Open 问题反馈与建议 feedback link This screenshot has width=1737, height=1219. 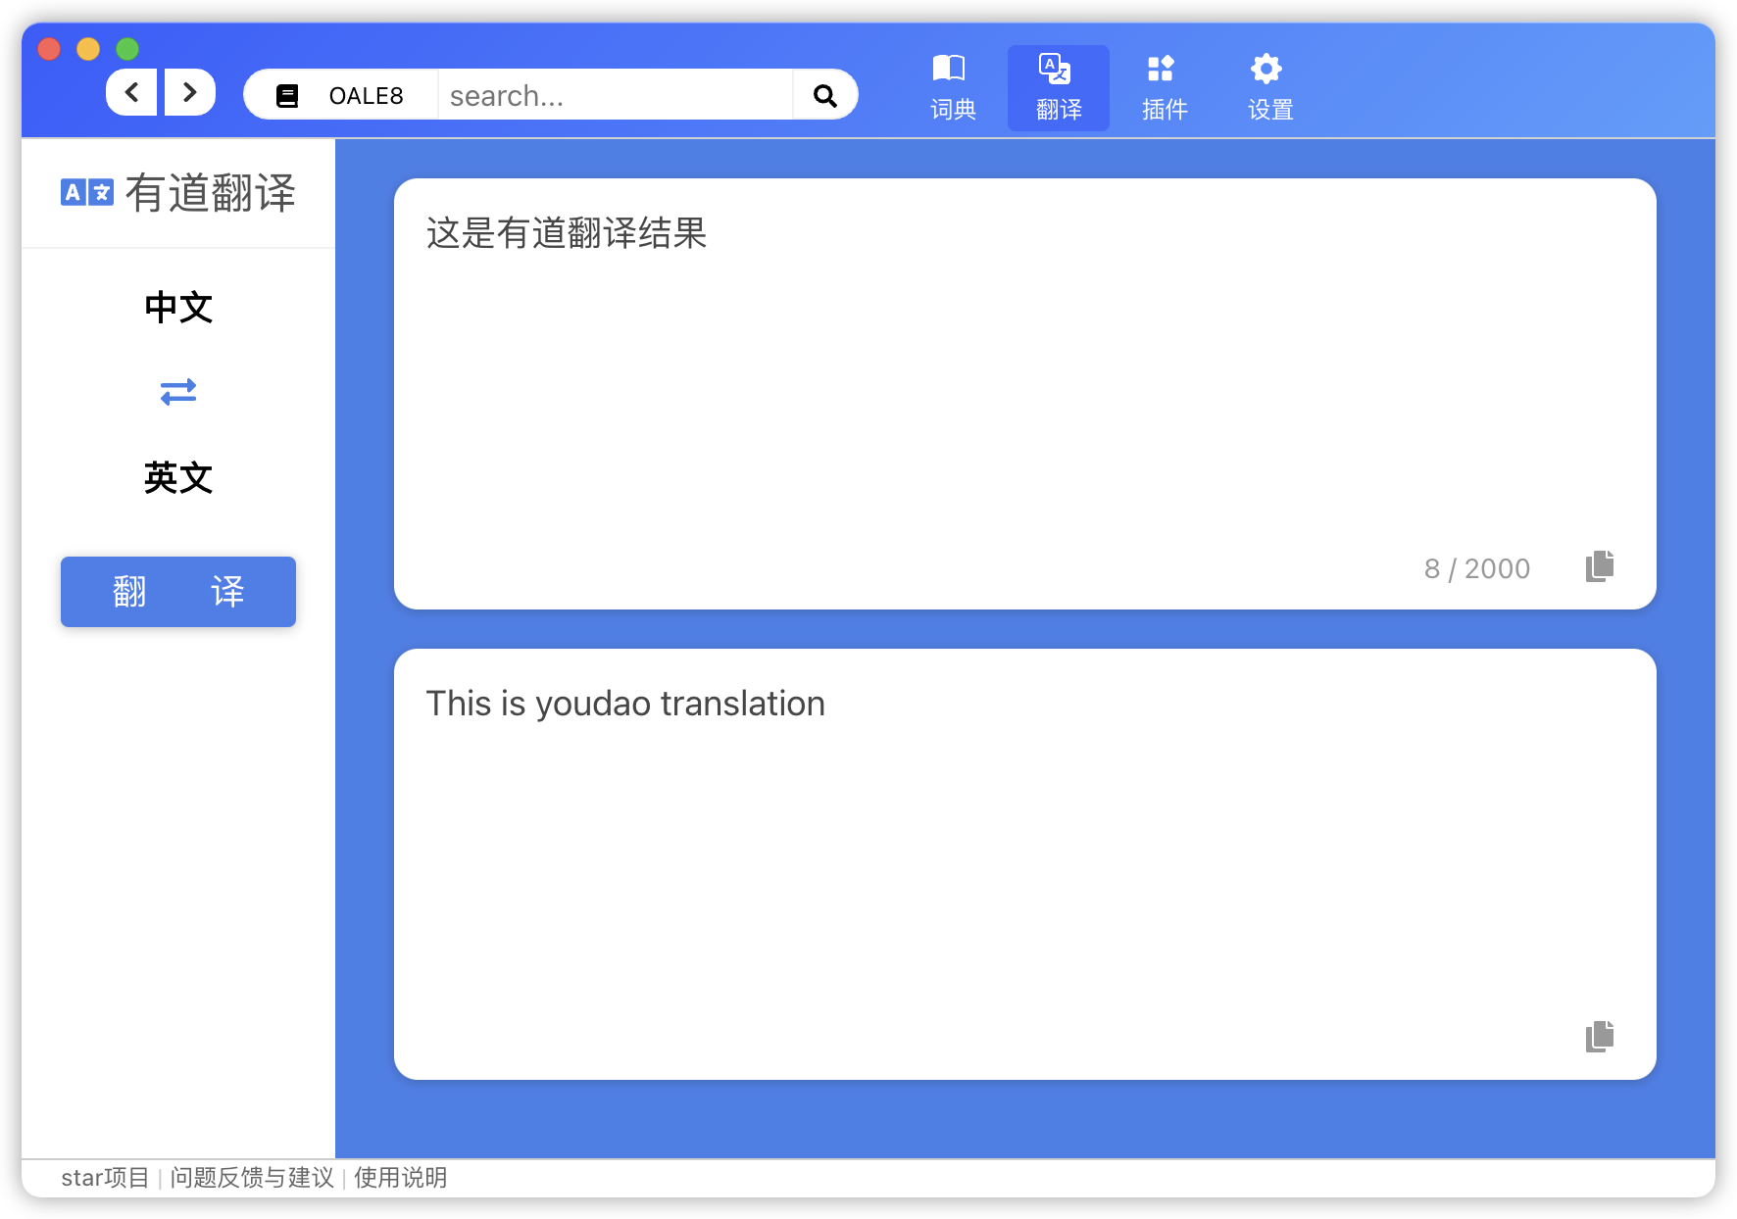coord(252,1178)
